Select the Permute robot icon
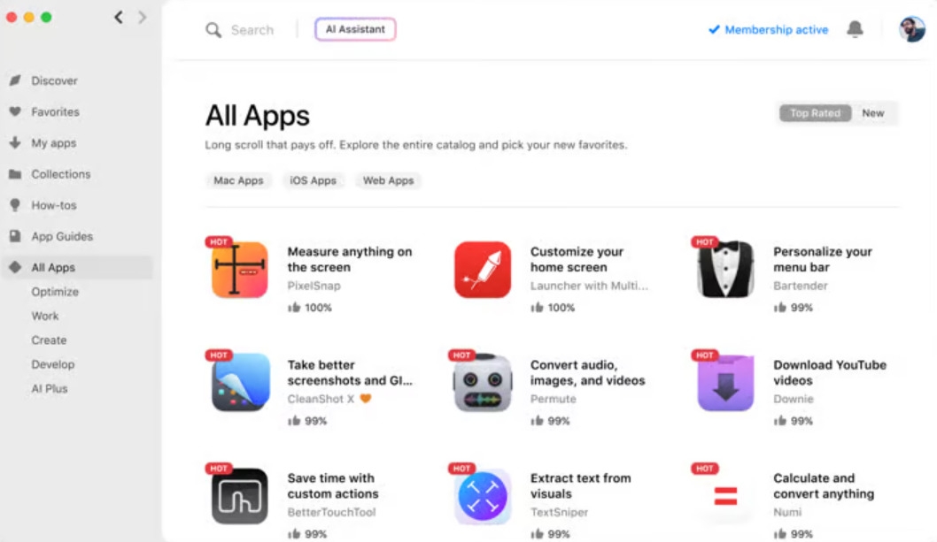Screen dimensions: 937x542 [x=483, y=383]
